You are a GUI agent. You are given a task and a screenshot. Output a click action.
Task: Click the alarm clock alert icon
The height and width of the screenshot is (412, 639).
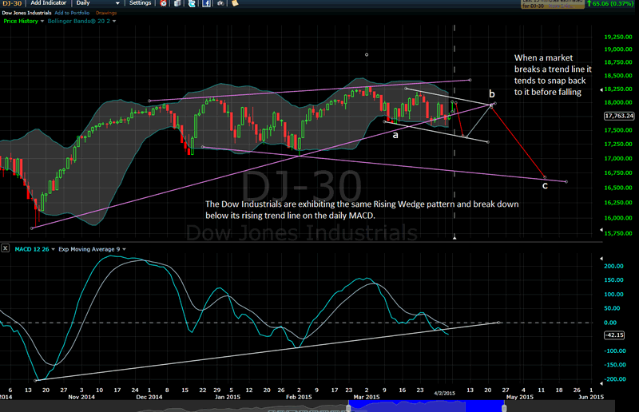click(163, 3)
